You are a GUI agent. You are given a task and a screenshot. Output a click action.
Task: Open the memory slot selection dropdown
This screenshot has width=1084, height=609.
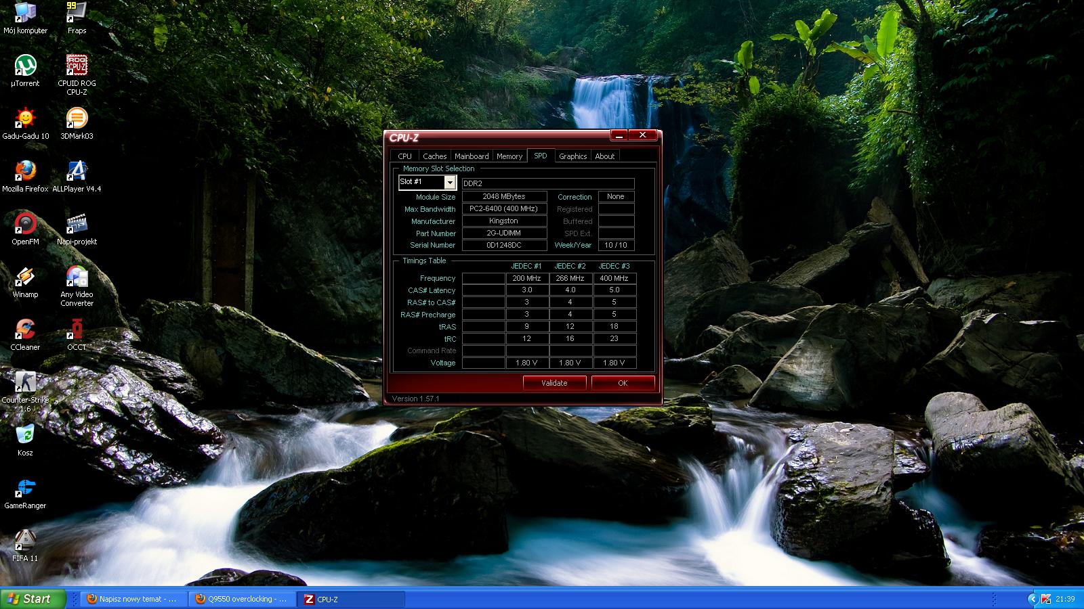point(450,183)
